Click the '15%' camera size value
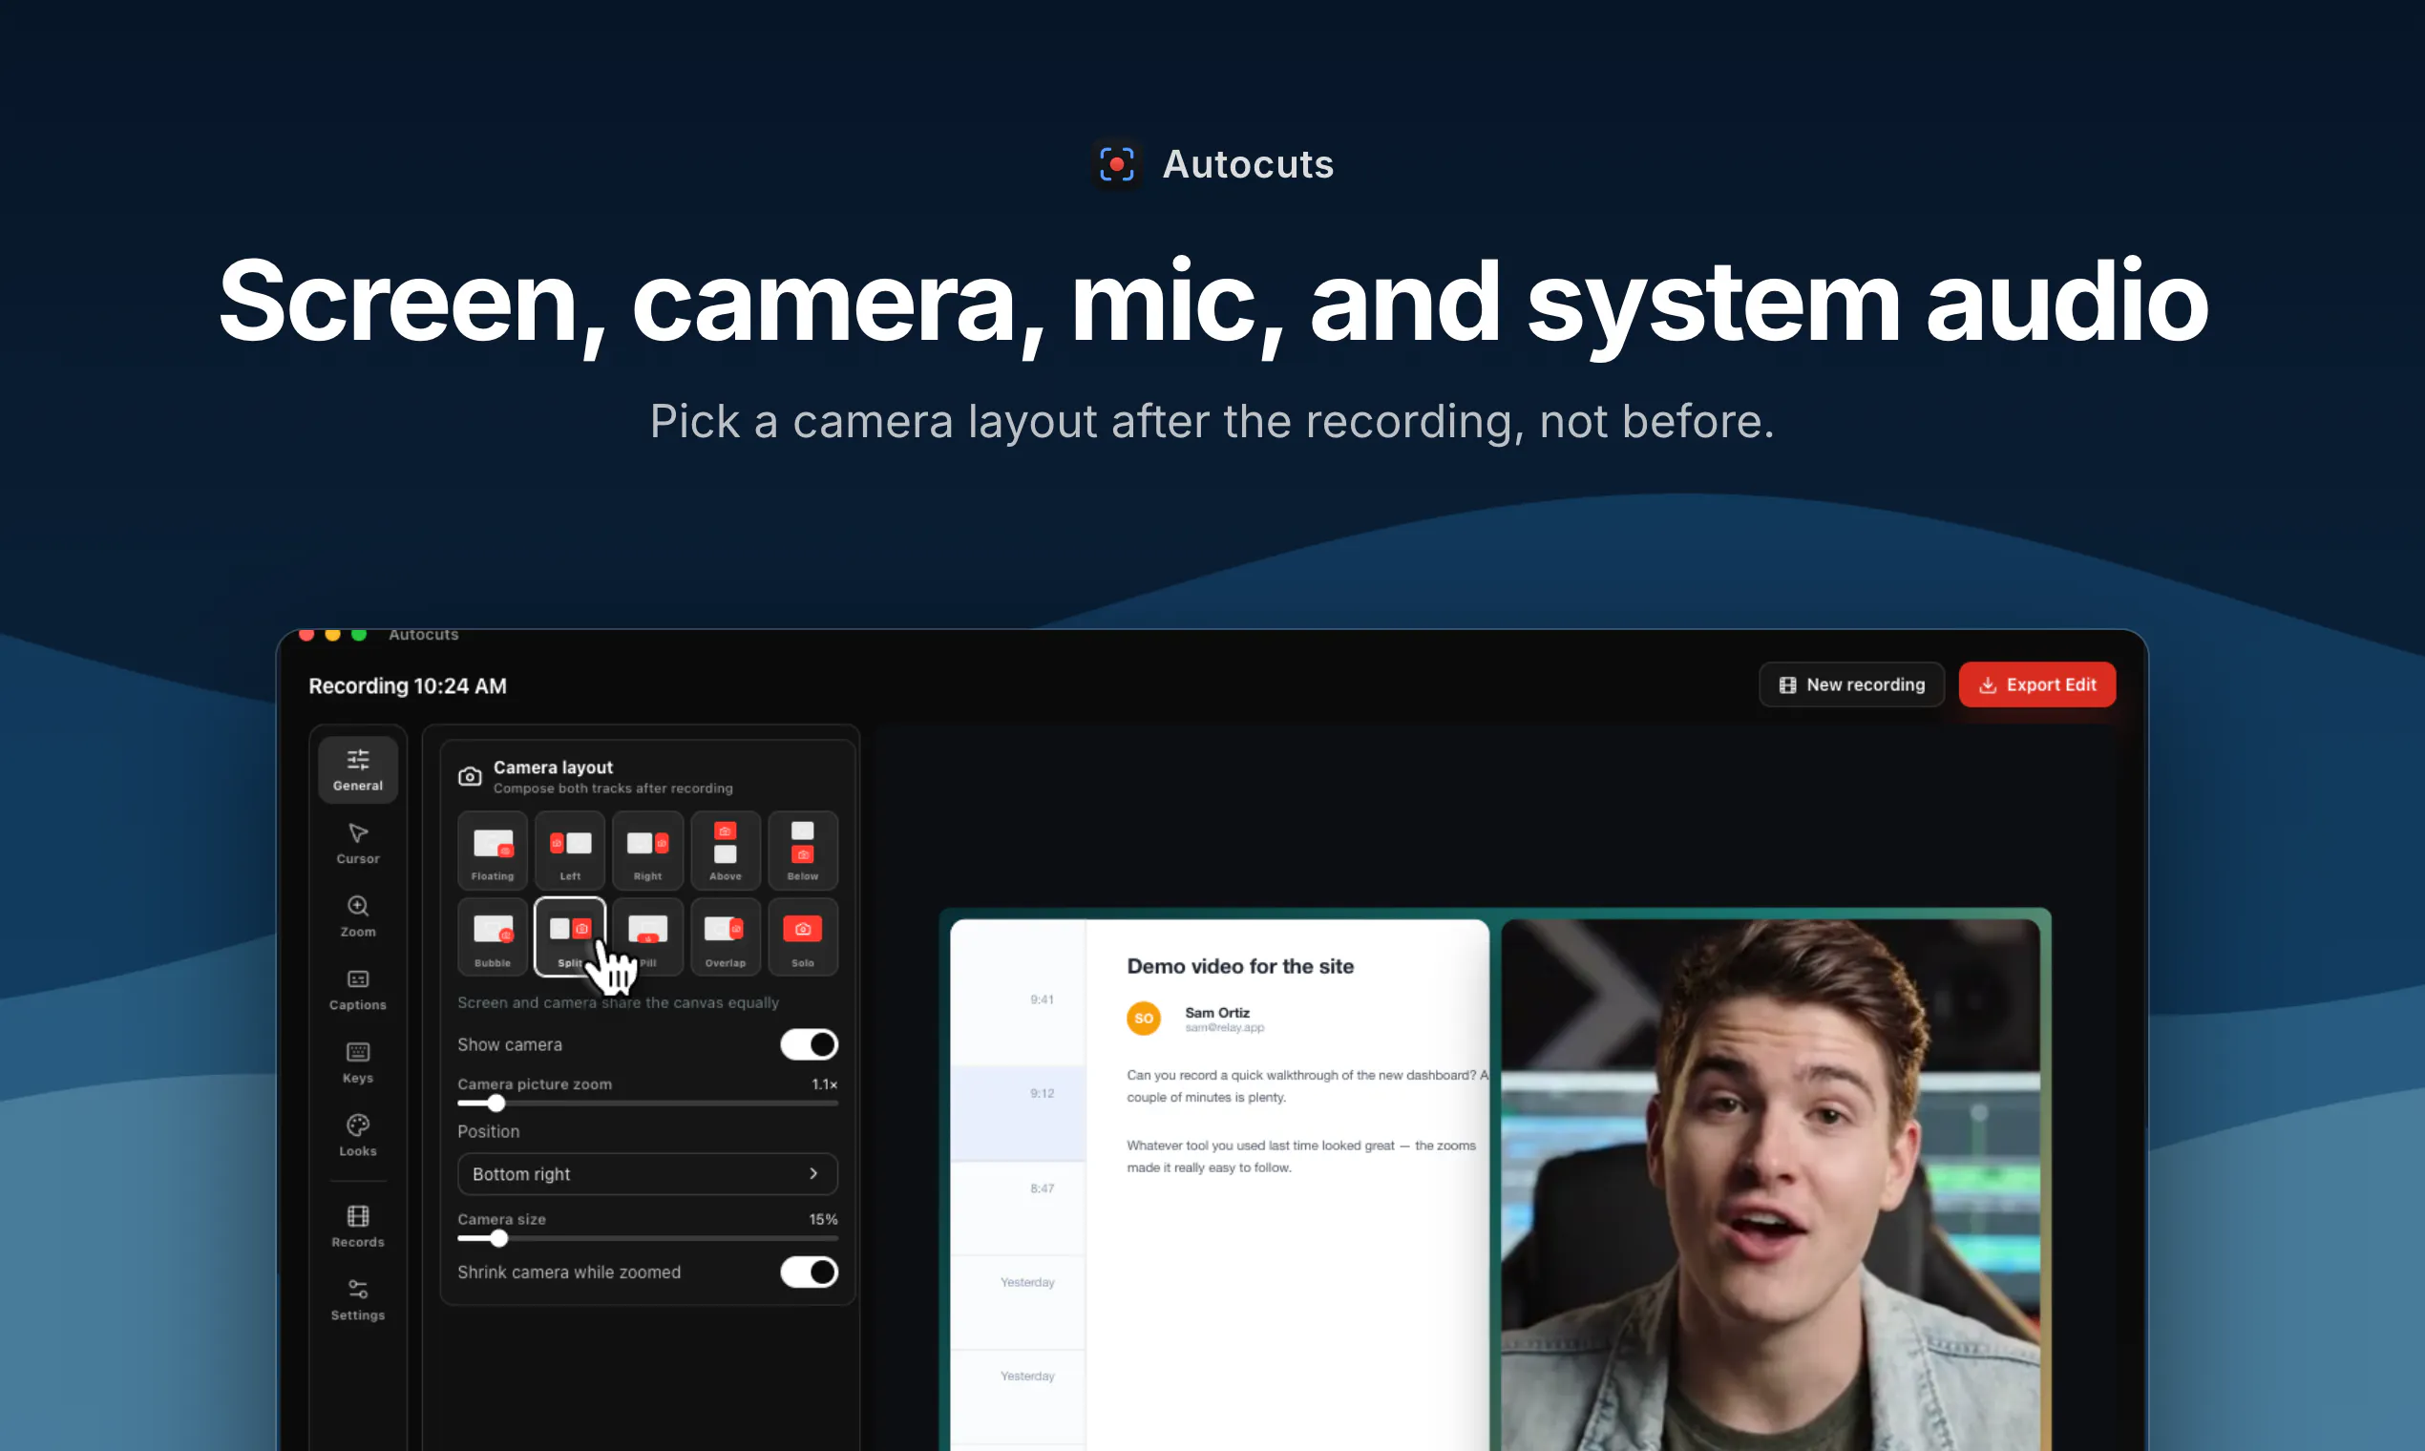Screen dimensions: 2425x1451 823,1218
